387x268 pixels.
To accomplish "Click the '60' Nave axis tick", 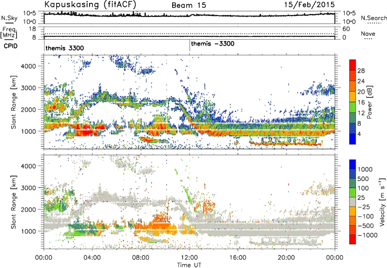I will click(346, 29).
